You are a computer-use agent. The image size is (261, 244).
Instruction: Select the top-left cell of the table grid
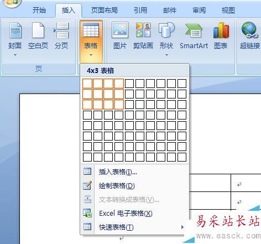(87, 84)
